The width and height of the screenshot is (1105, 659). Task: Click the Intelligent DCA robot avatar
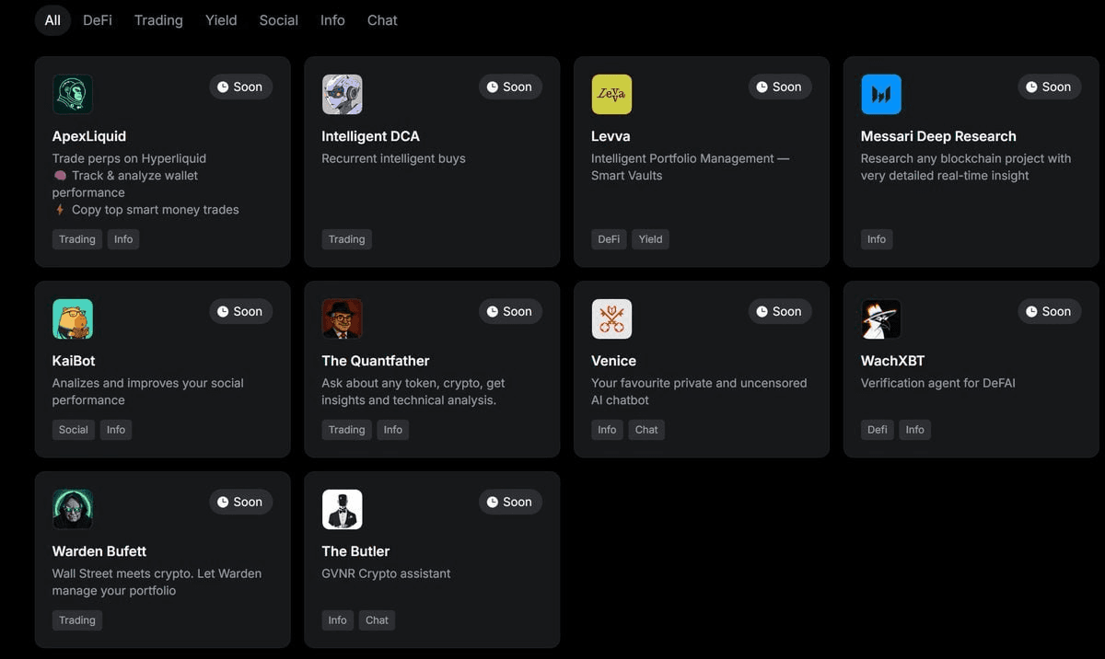(343, 94)
